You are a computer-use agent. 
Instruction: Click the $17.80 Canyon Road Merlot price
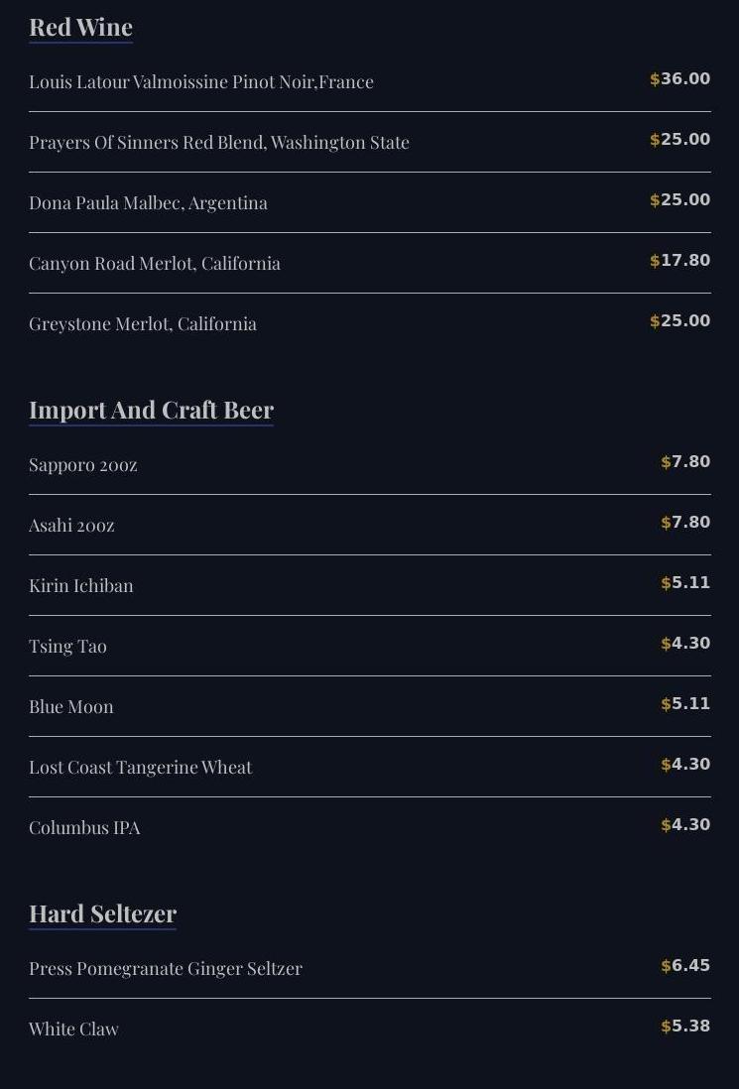pyautogui.click(x=680, y=261)
